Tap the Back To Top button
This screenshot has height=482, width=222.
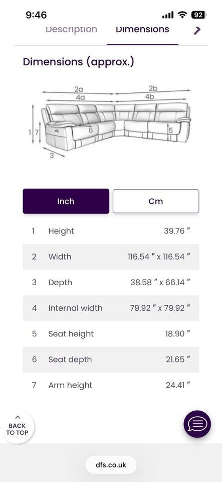tap(17, 426)
